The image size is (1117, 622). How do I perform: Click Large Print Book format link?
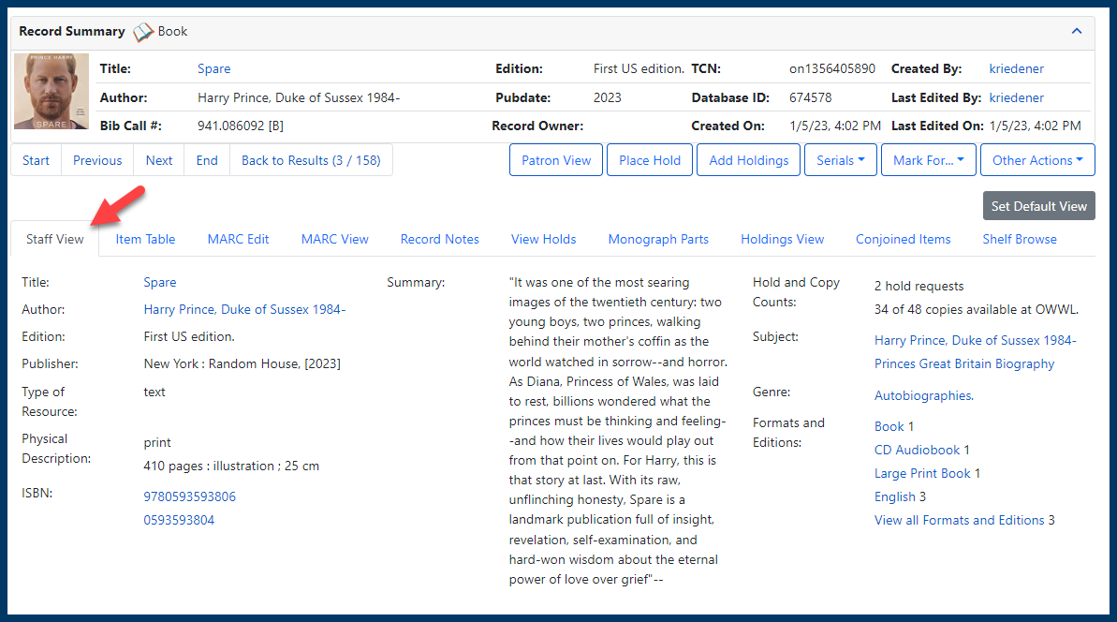(x=922, y=473)
